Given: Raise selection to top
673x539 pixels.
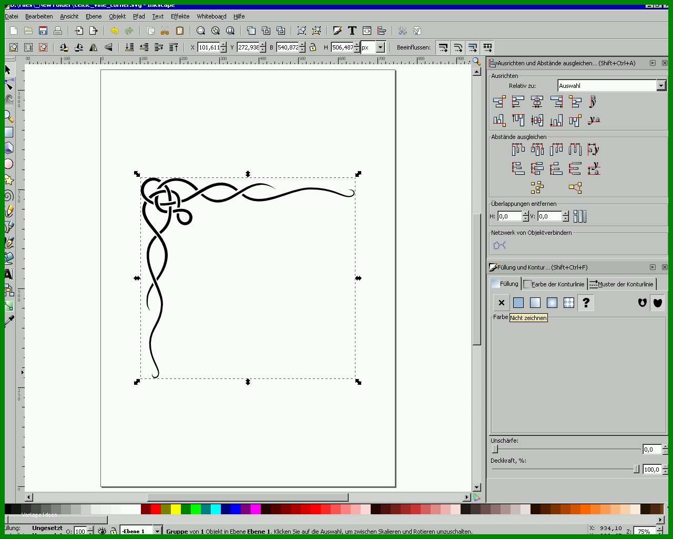Looking at the screenshot, I should [174, 47].
